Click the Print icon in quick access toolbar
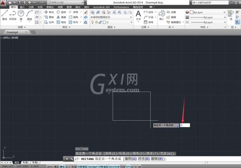241x168 pixels. tap(29, 3)
